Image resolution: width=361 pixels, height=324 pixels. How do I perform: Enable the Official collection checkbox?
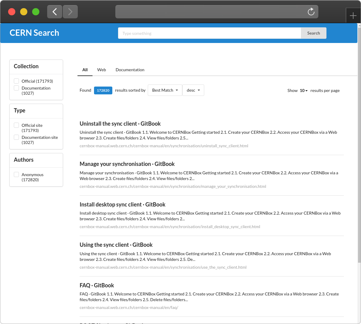(x=17, y=81)
